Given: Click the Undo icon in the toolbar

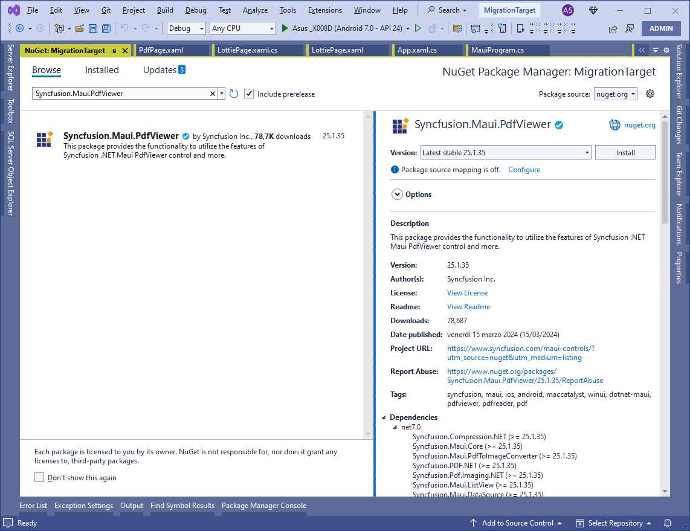Looking at the screenshot, I should pyautogui.click(x=126, y=28).
